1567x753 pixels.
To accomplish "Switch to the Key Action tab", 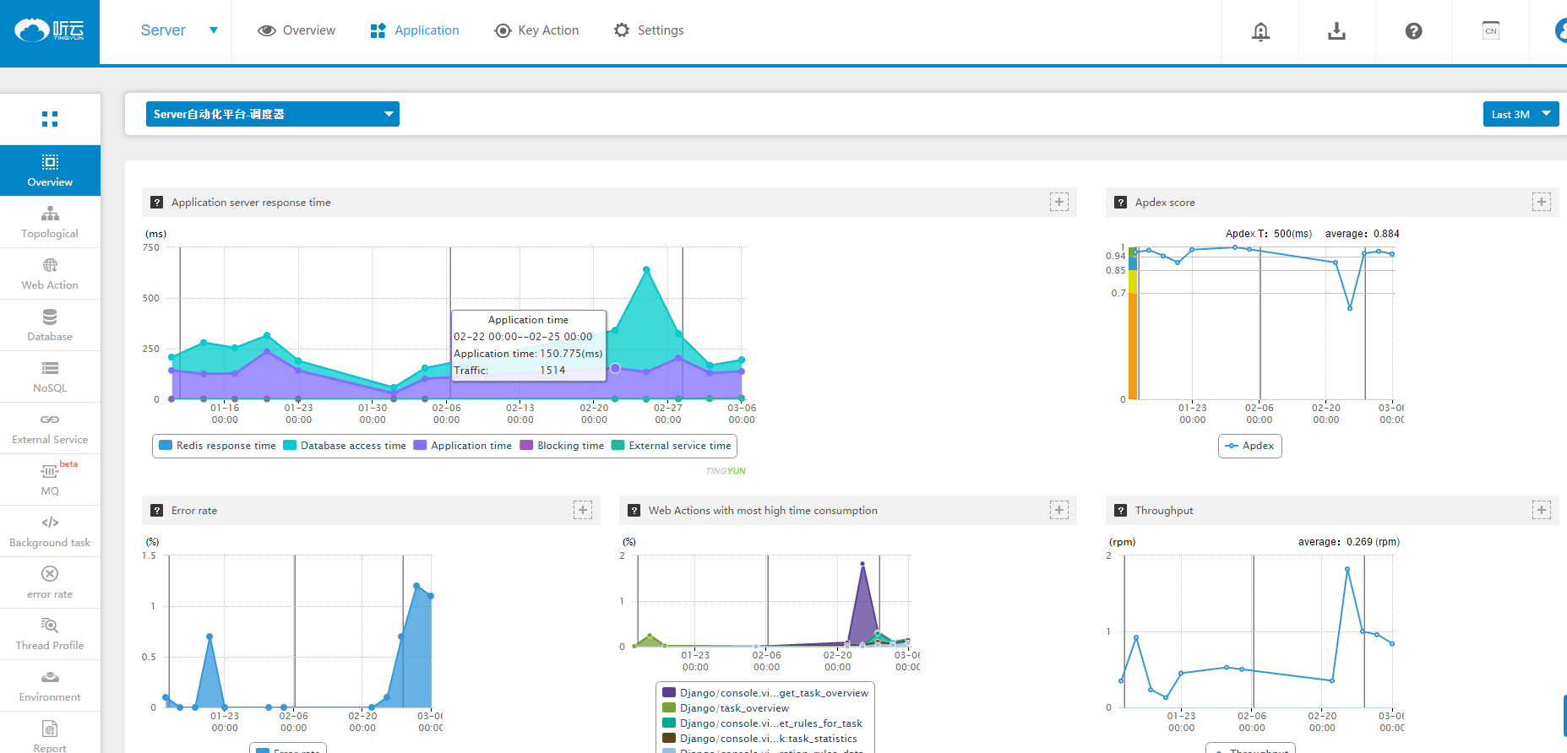I will 537,30.
